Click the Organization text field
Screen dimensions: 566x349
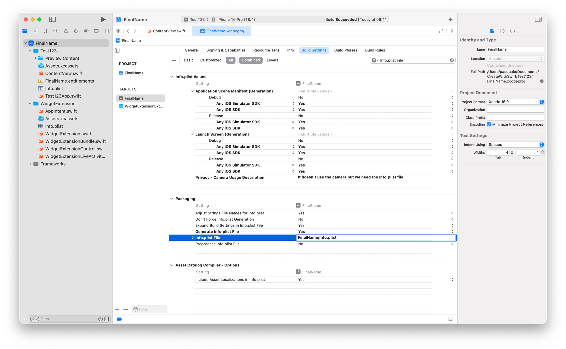pos(515,110)
